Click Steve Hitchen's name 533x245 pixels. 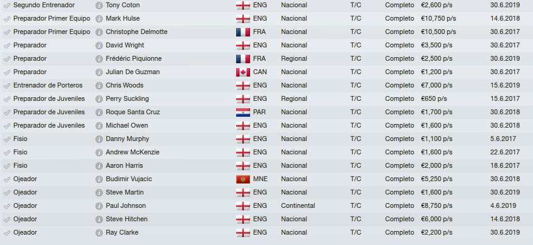pos(127,219)
